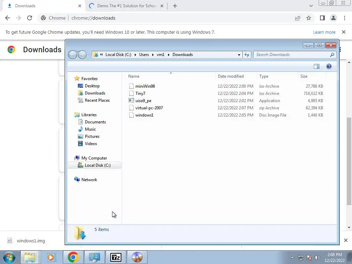This screenshot has width=352, height=264.
Task: Select the uiso9_pe application icon
Action: click(x=131, y=101)
